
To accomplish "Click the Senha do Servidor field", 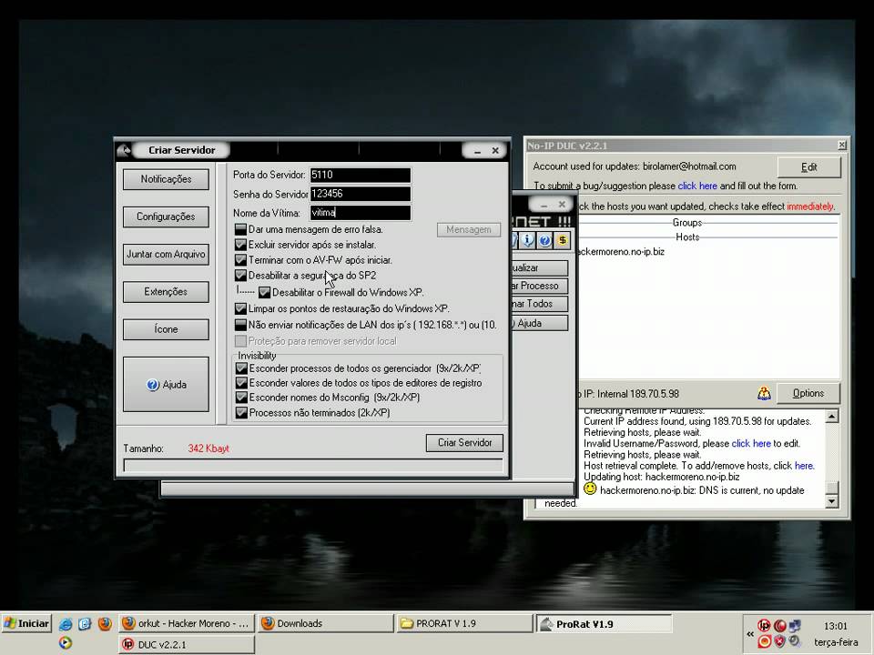I will point(361,194).
